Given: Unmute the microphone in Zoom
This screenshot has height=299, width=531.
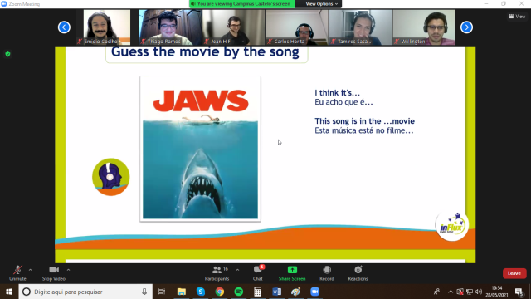Looking at the screenshot, I should coord(17,273).
